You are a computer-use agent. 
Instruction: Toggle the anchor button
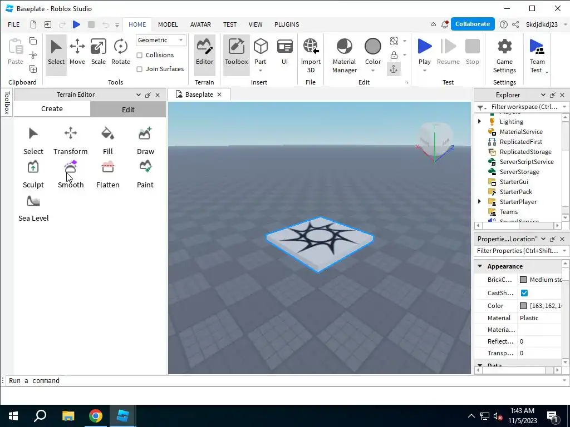[394, 69]
